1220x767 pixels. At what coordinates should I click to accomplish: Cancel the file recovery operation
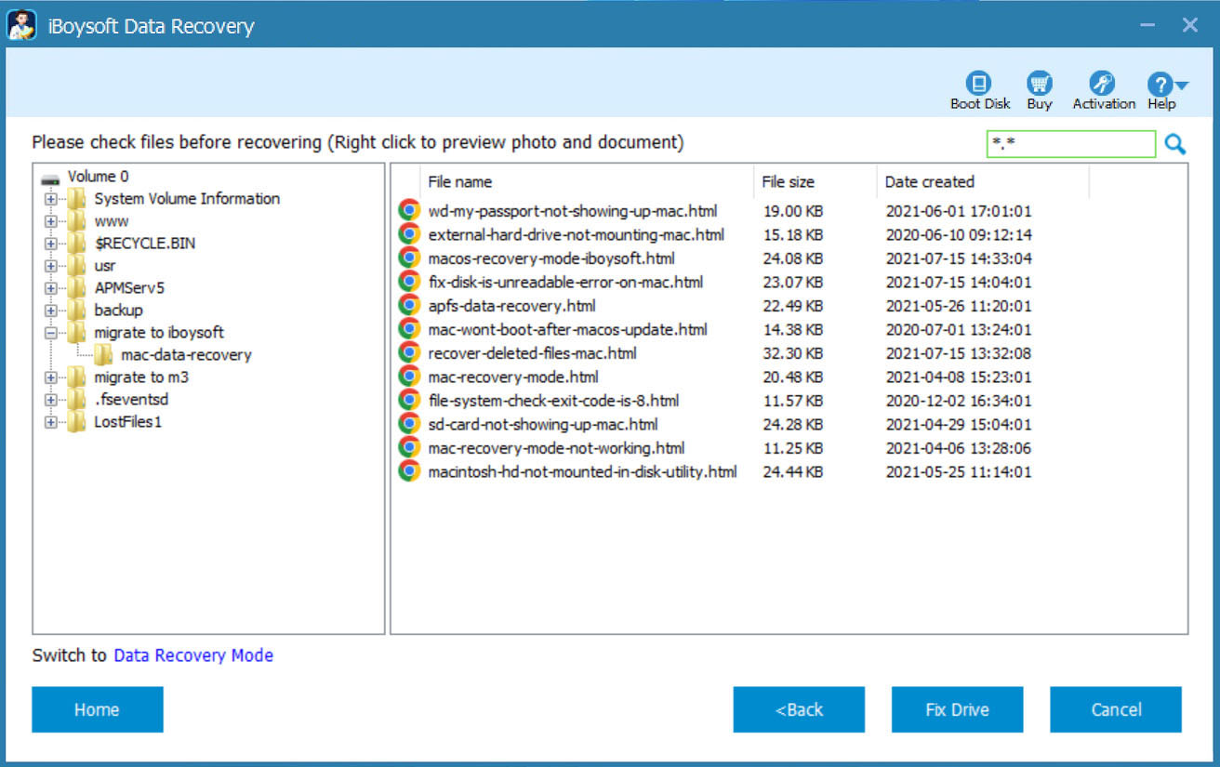click(x=1115, y=709)
